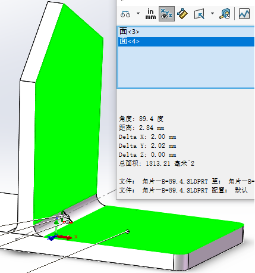Click the 角度: 89.4 度 result line
This screenshot has height=273, width=255.
click(x=141, y=119)
